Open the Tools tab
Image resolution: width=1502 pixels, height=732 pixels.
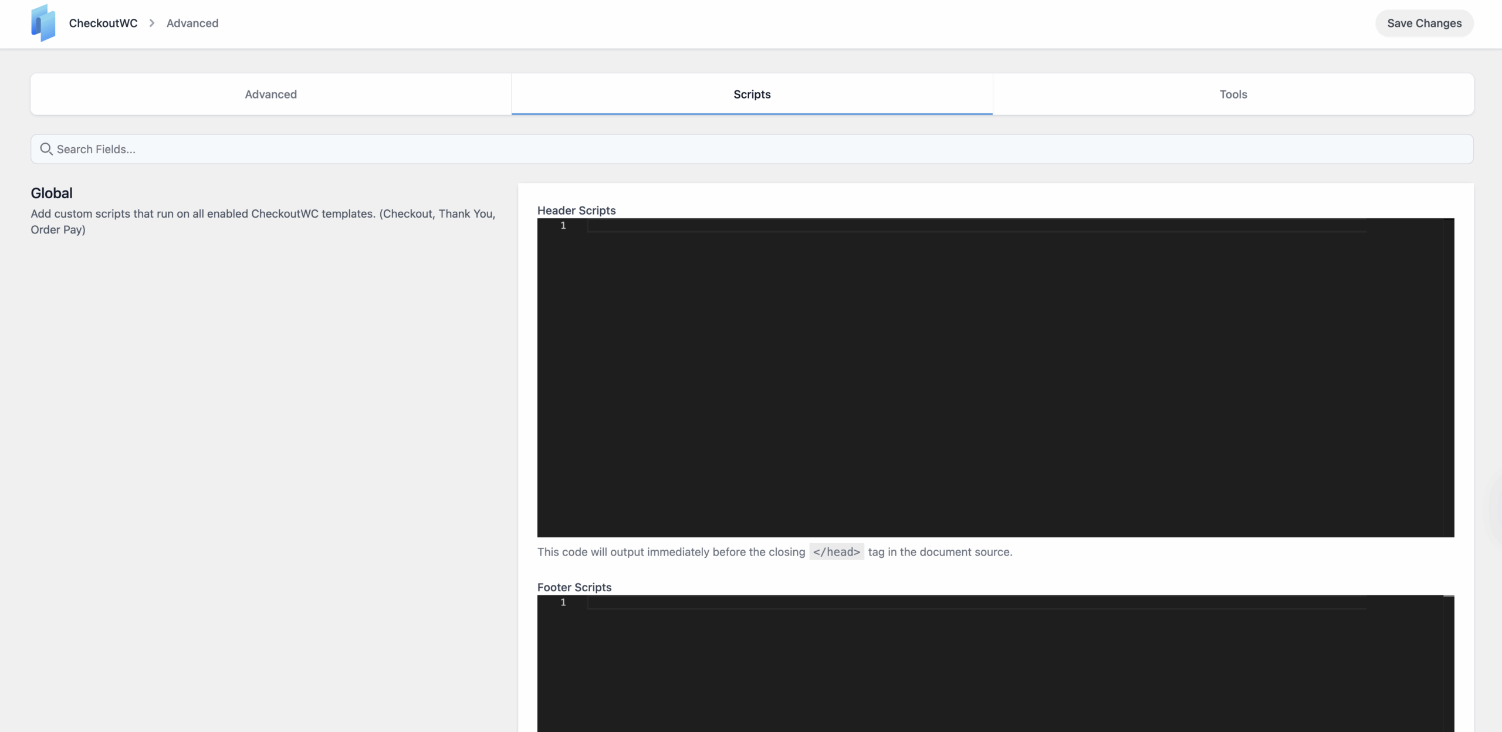tap(1233, 94)
